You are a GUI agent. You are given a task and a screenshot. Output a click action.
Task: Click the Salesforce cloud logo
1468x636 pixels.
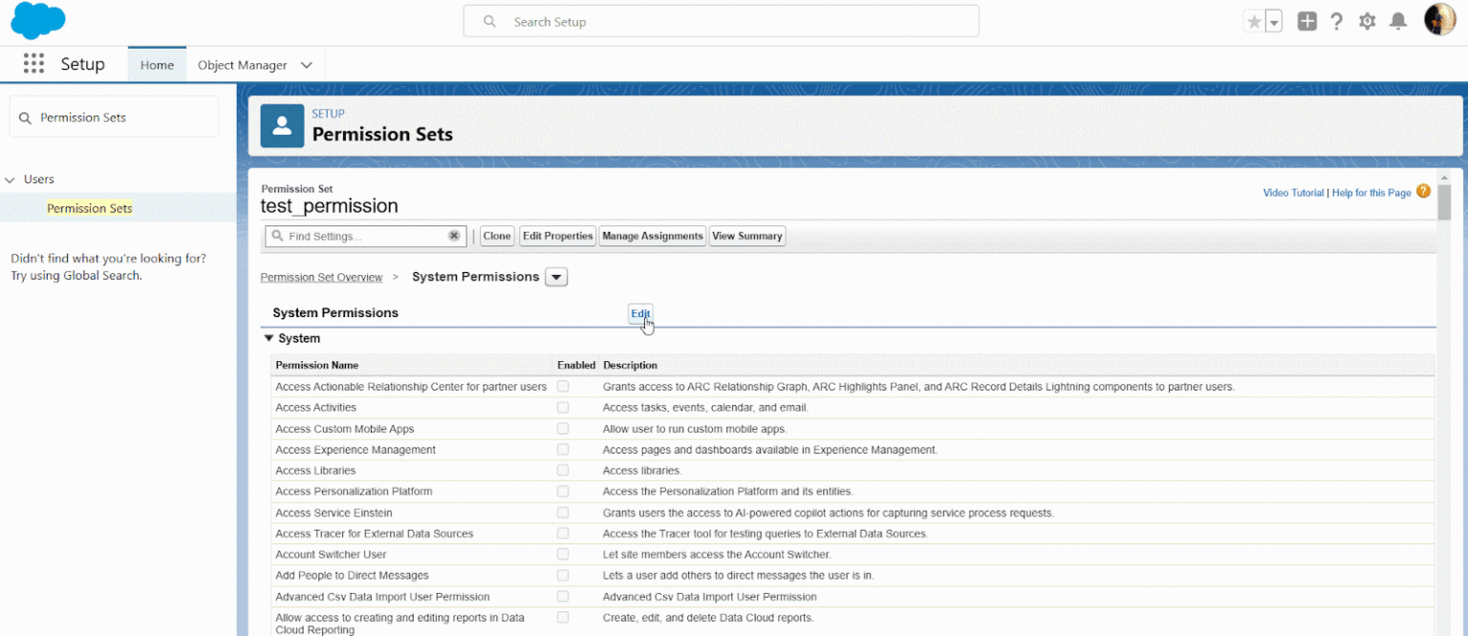(x=38, y=21)
